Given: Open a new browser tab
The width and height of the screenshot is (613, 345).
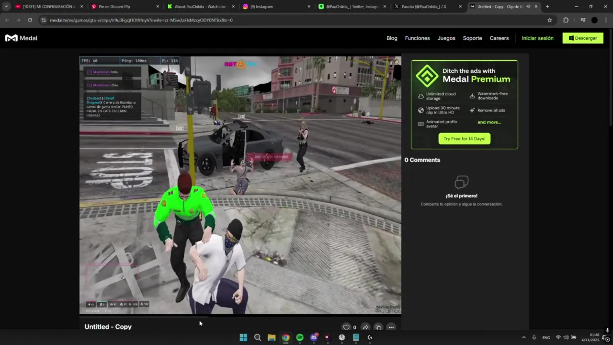Looking at the screenshot, I should [x=547, y=7].
